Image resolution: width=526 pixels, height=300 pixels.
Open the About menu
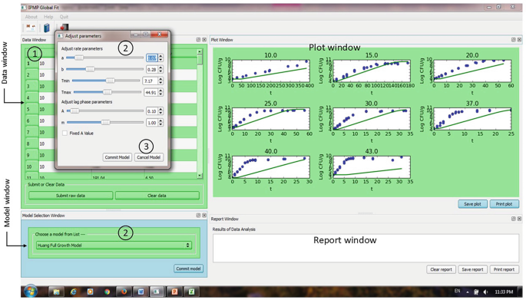pyautogui.click(x=31, y=17)
